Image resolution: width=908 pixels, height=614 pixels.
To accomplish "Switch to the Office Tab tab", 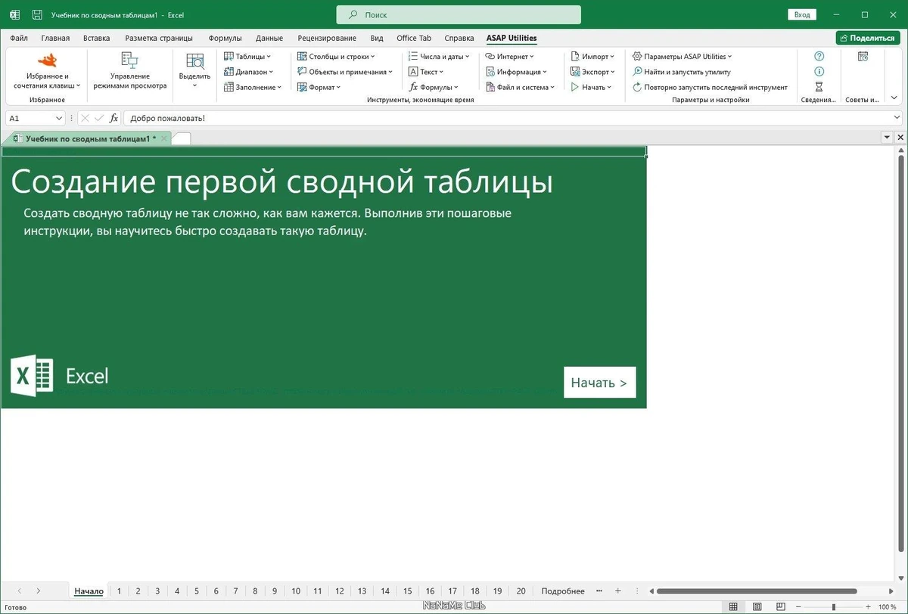I will [x=413, y=38].
